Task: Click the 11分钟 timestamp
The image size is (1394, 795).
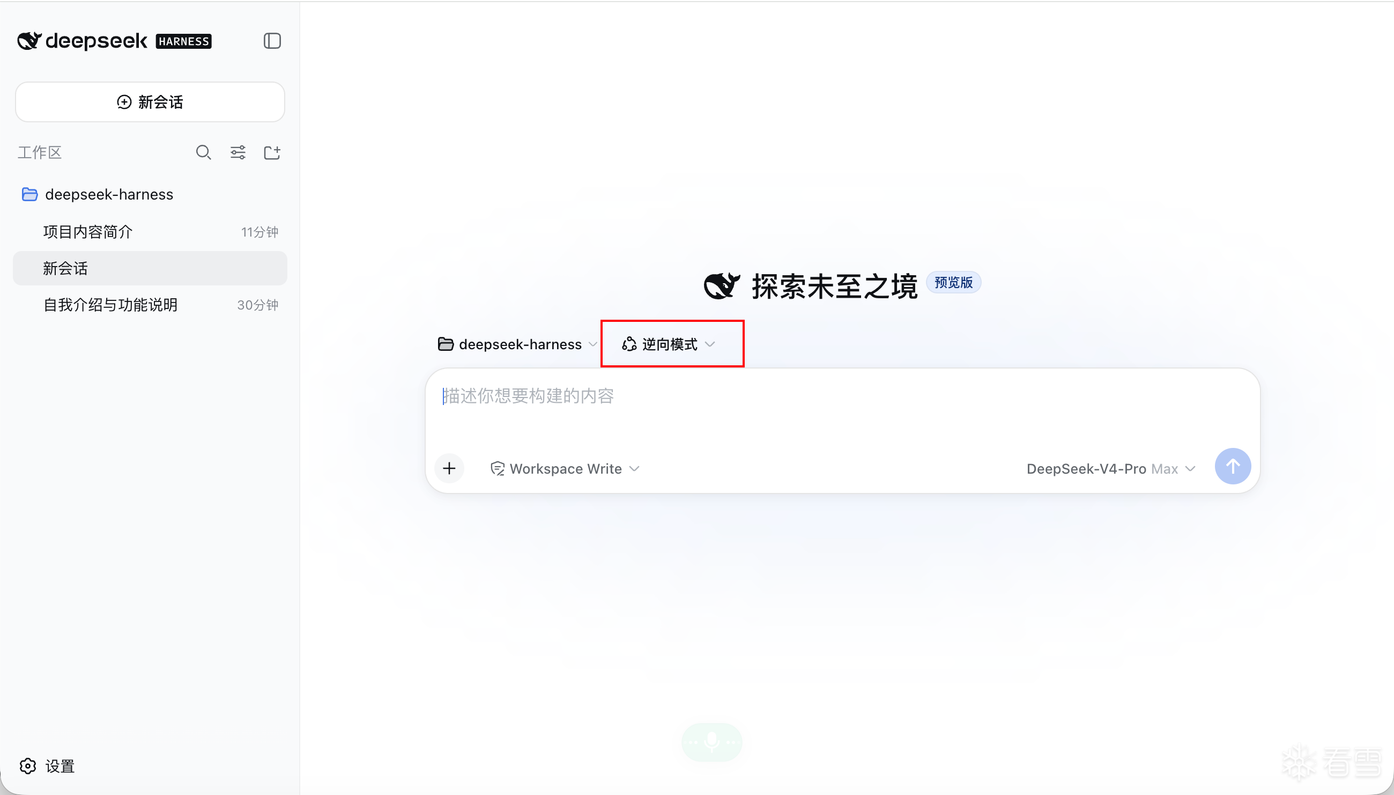Action: point(259,233)
